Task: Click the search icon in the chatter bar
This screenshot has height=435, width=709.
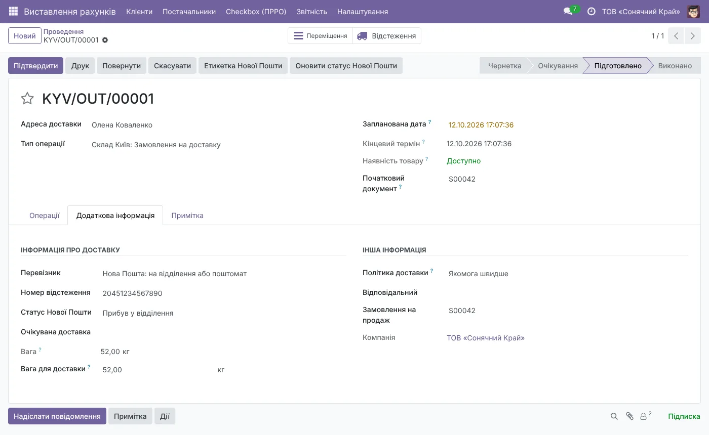Action: (614, 416)
